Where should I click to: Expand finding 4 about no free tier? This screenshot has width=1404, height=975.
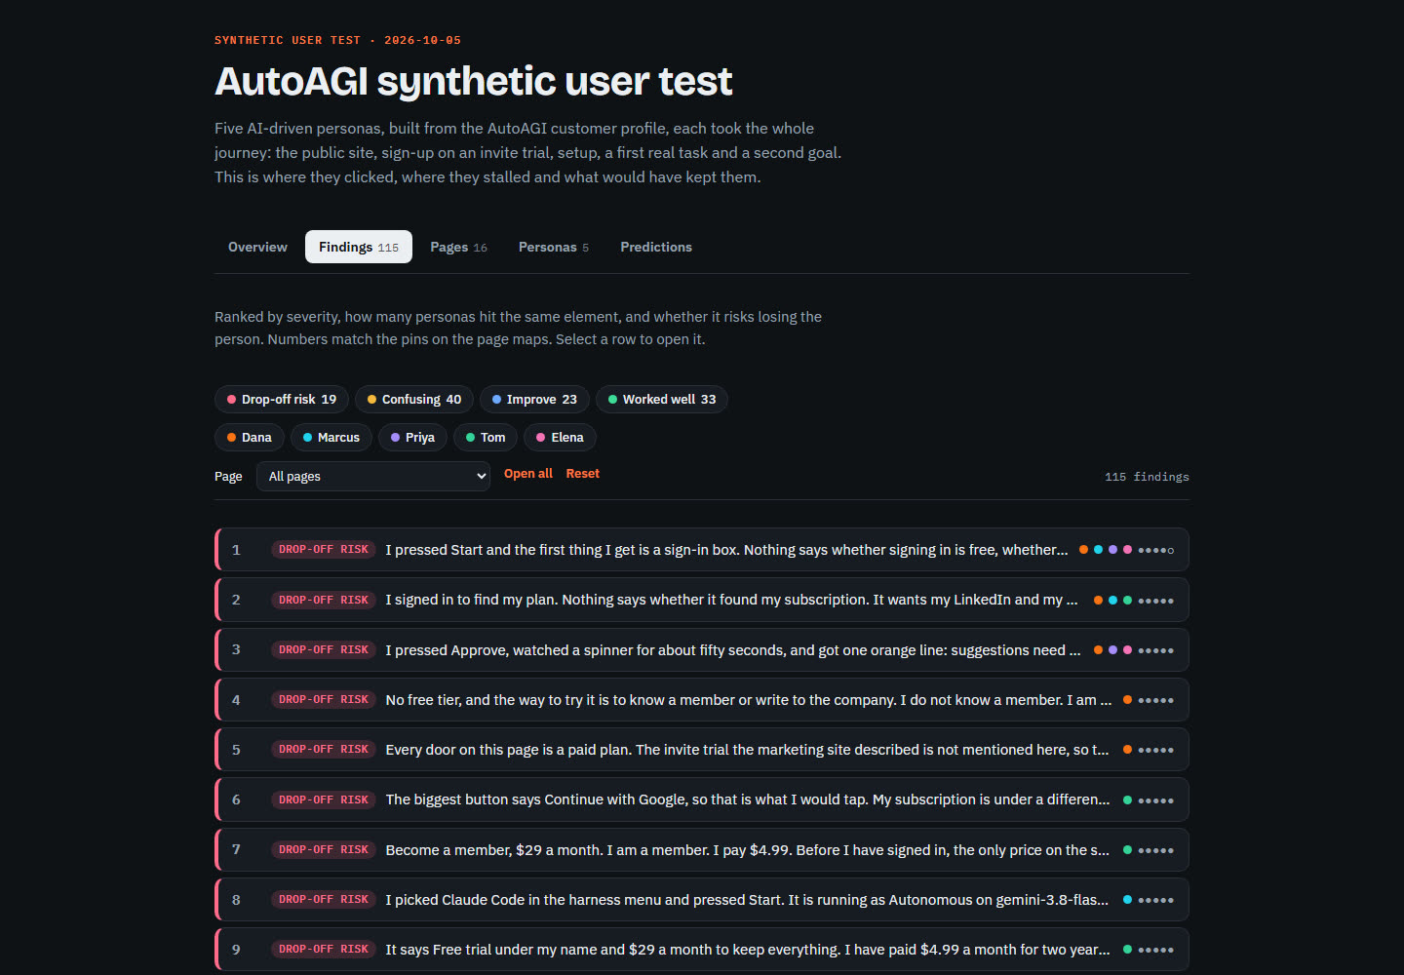(x=702, y=700)
